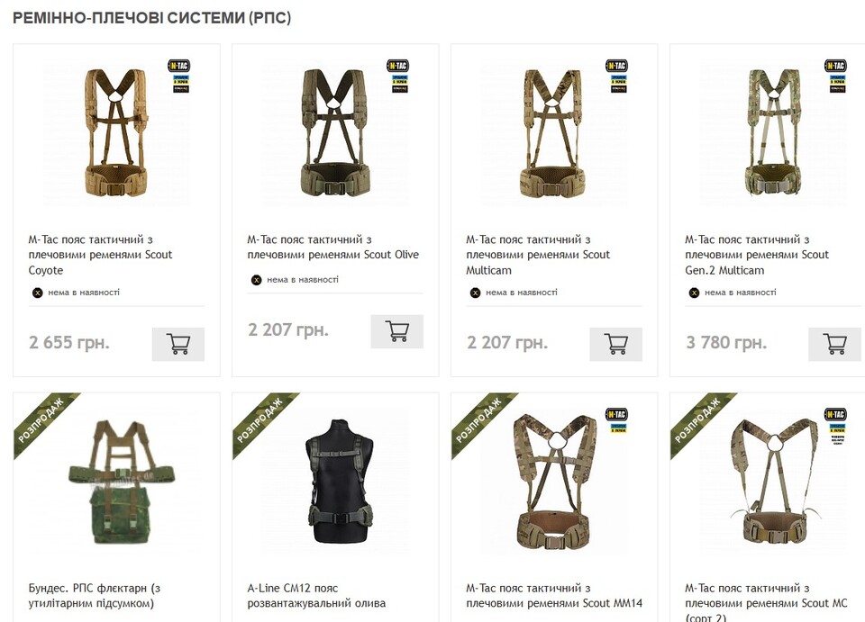This screenshot has width=865, height=622.
Task: Click cart icon for Scout Multicam belt
Action: click(615, 344)
